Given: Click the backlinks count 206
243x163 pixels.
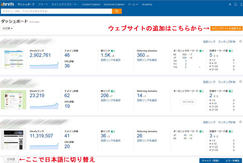Looking at the screenshot, I should point(105,95).
